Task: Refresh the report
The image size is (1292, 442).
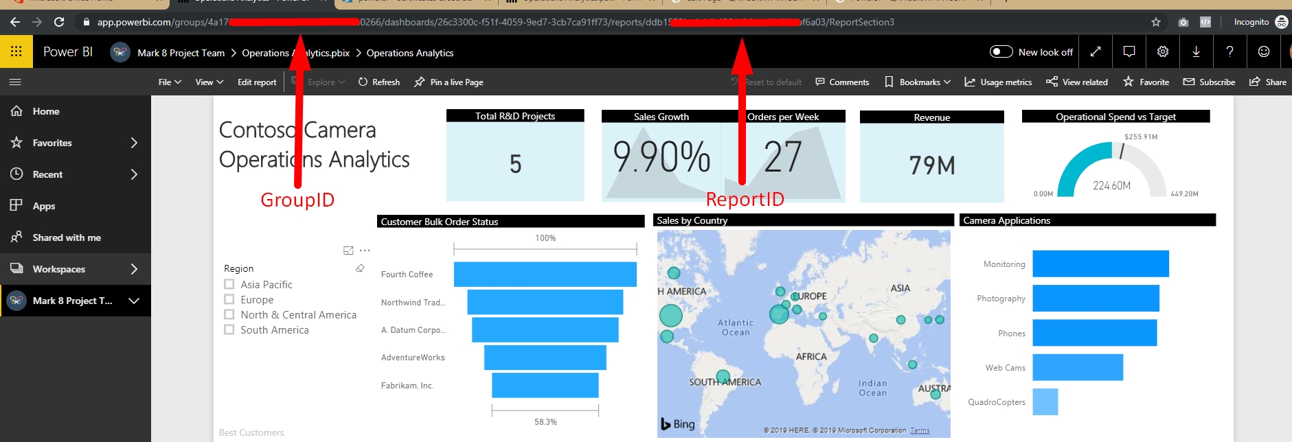Action: coord(379,82)
